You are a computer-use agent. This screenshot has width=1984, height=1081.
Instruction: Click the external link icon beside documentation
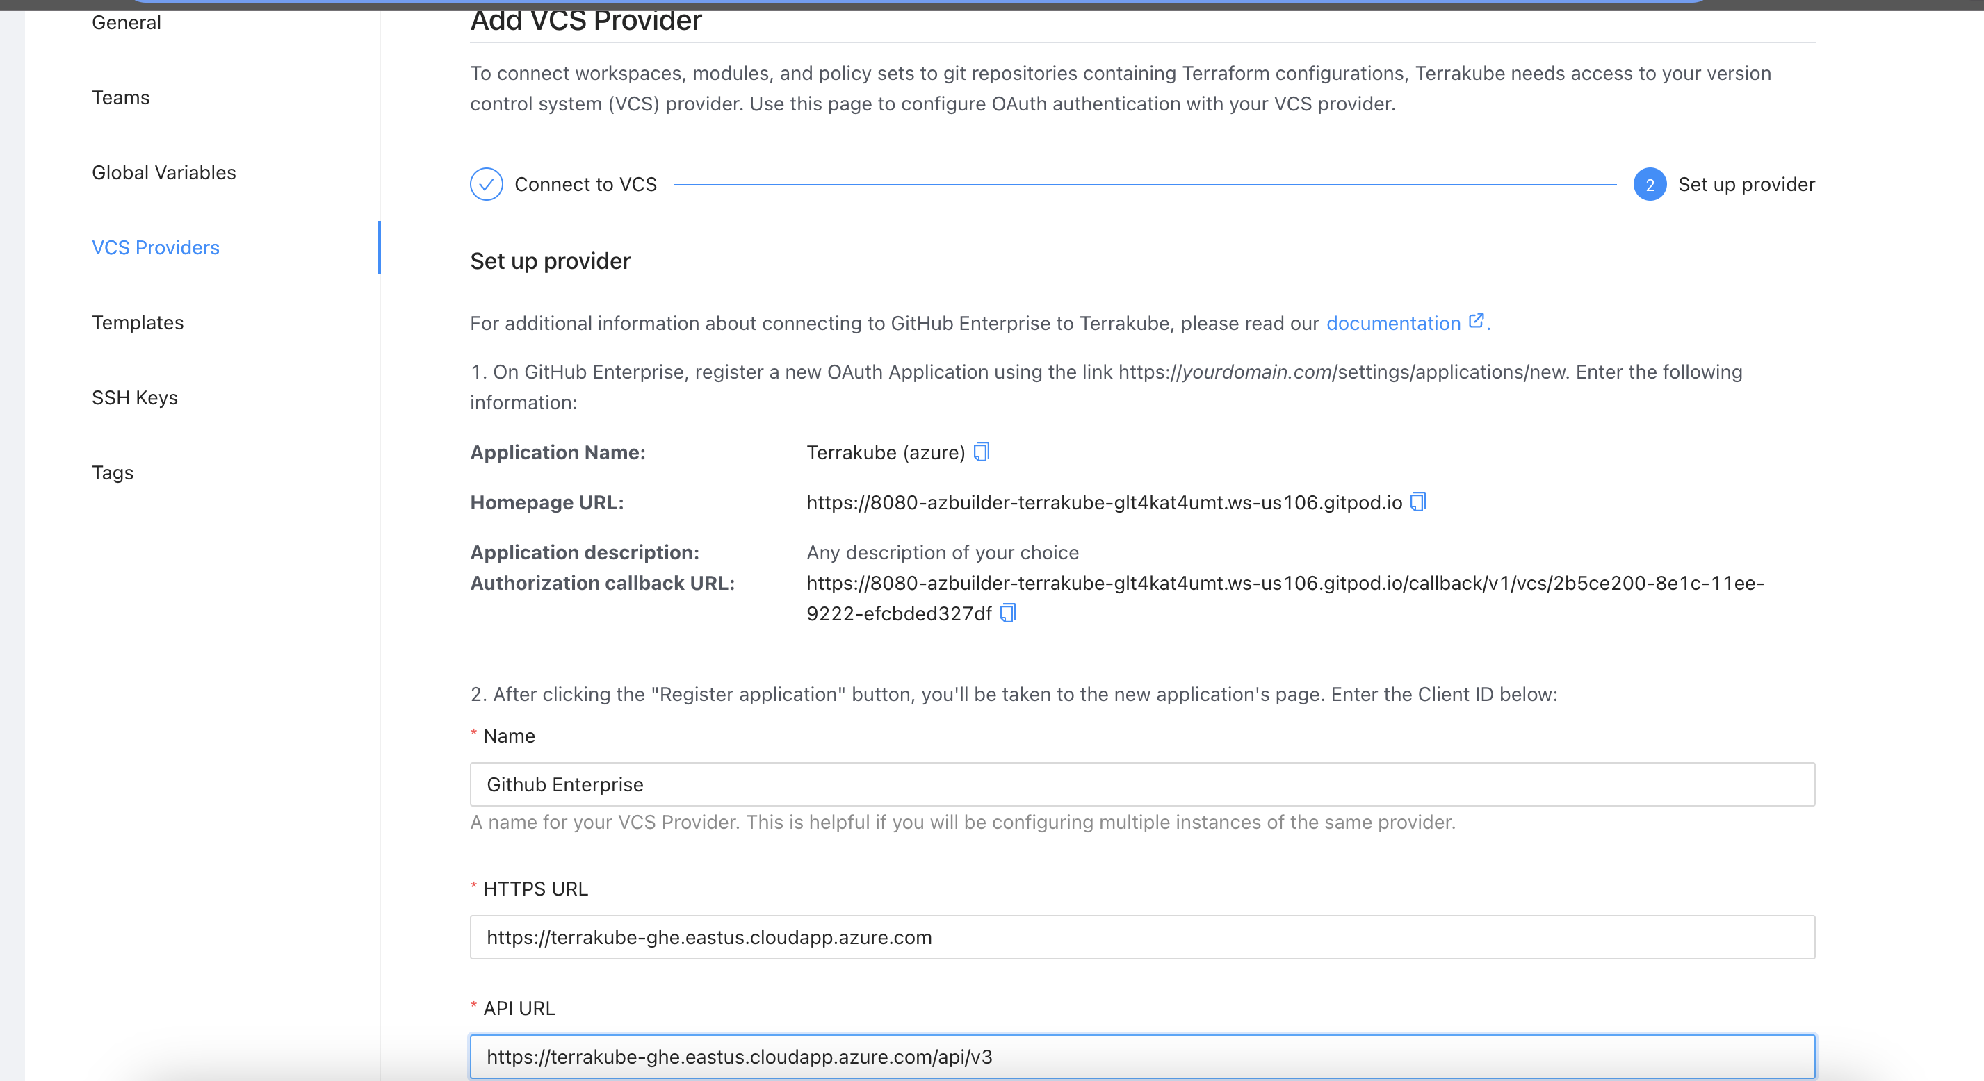pos(1476,321)
